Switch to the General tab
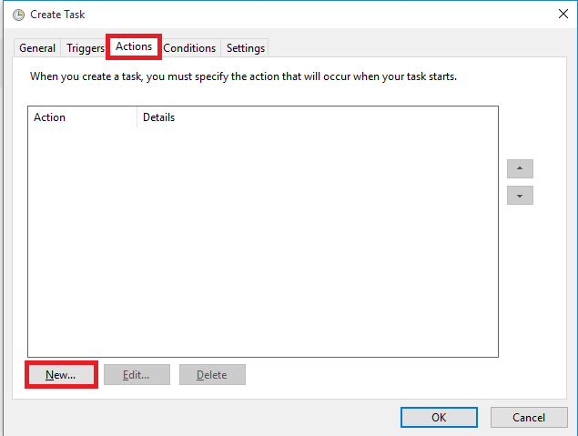 pos(37,48)
